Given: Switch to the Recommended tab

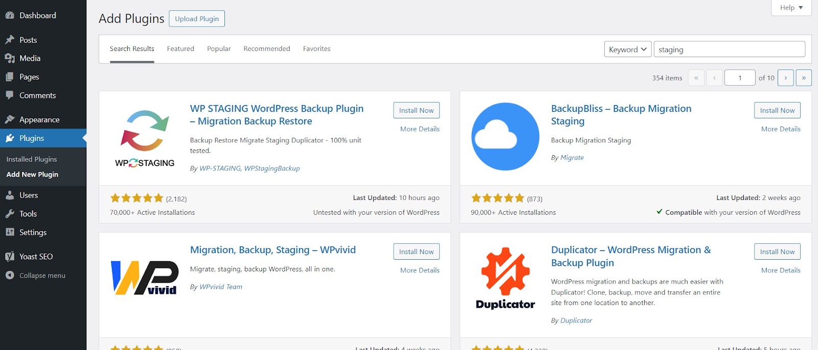Looking at the screenshot, I should (267, 49).
